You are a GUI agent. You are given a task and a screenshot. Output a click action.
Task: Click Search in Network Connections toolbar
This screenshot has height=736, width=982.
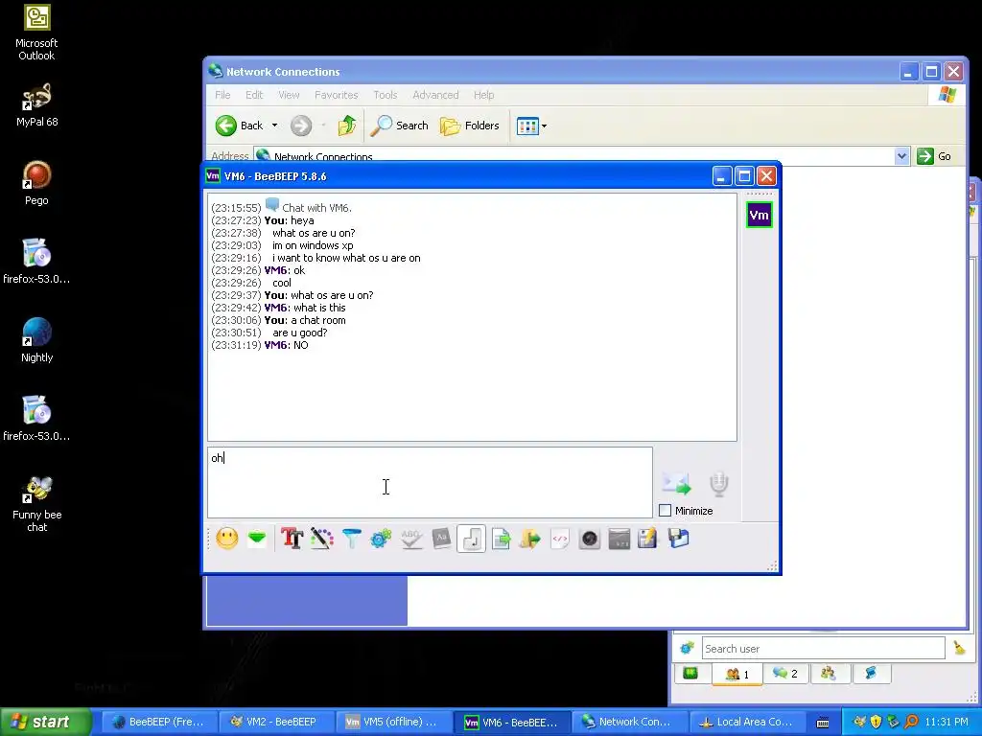(400, 126)
